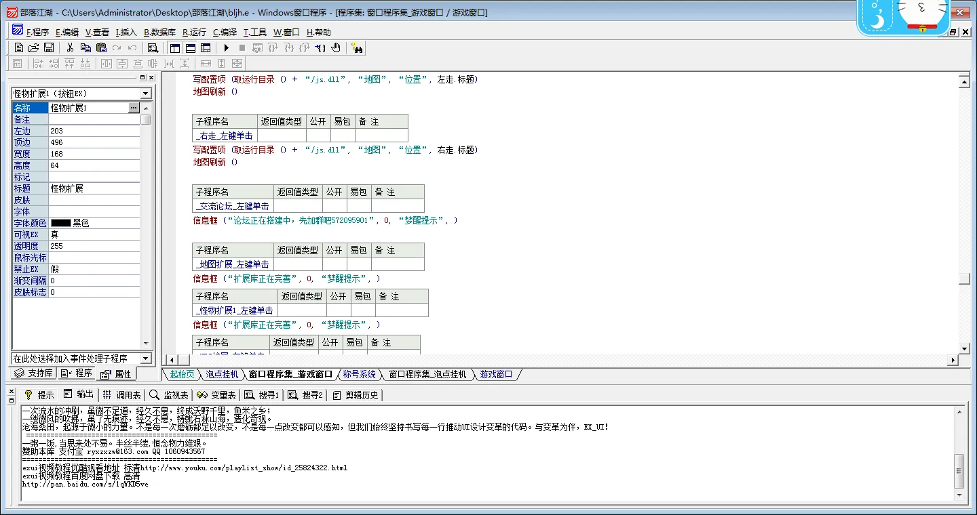The height and width of the screenshot is (515, 977).
Task: Click the Save (floppy disk) icon
Action: (49, 48)
